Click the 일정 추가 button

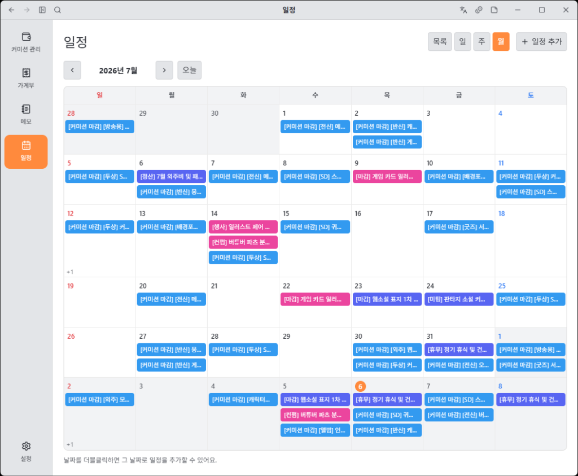[541, 42]
